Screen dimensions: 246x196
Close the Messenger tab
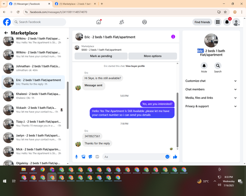[x=49, y=4]
